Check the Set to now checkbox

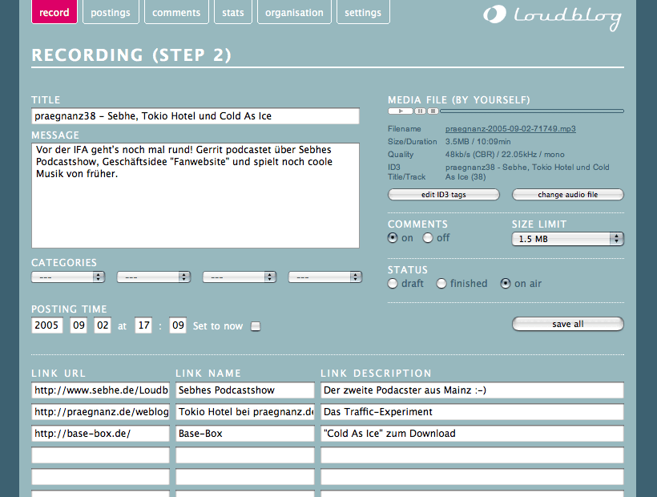(256, 326)
